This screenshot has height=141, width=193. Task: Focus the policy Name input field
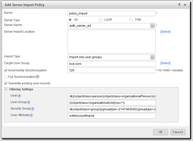click(111, 13)
